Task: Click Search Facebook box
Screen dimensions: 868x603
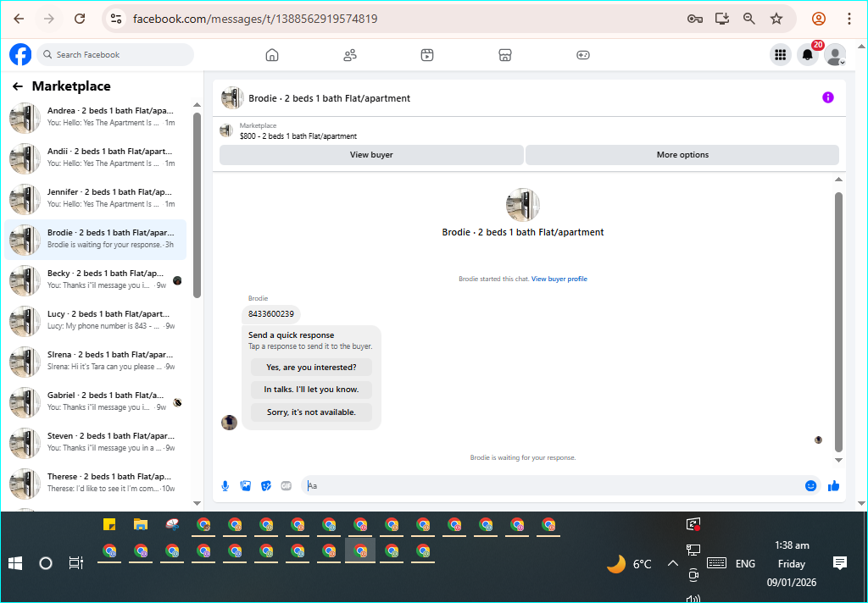Action: click(x=115, y=55)
